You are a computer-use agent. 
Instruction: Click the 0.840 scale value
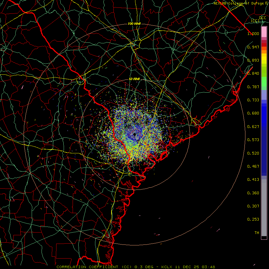[253, 74]
